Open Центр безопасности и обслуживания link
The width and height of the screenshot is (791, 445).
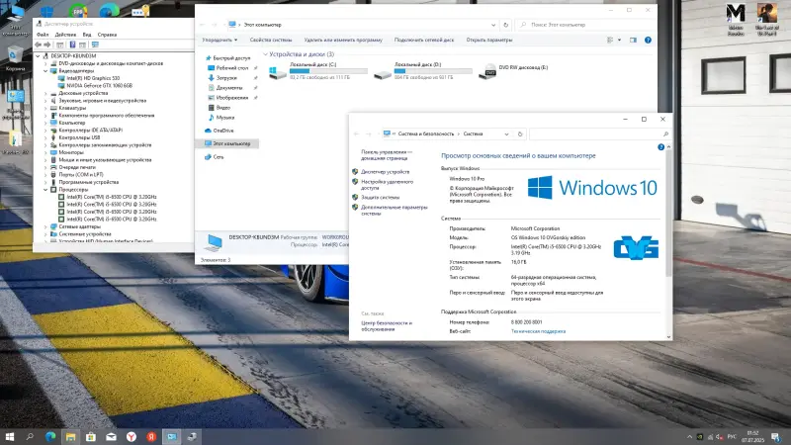tap(387, 326)
